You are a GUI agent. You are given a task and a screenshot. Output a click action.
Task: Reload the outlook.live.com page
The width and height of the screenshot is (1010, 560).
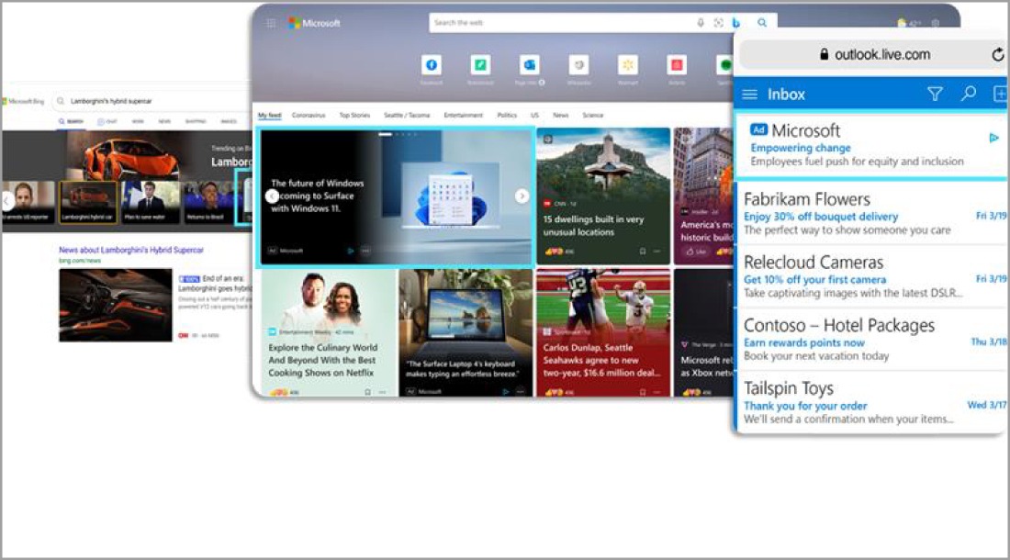click(x=998, y=55)
